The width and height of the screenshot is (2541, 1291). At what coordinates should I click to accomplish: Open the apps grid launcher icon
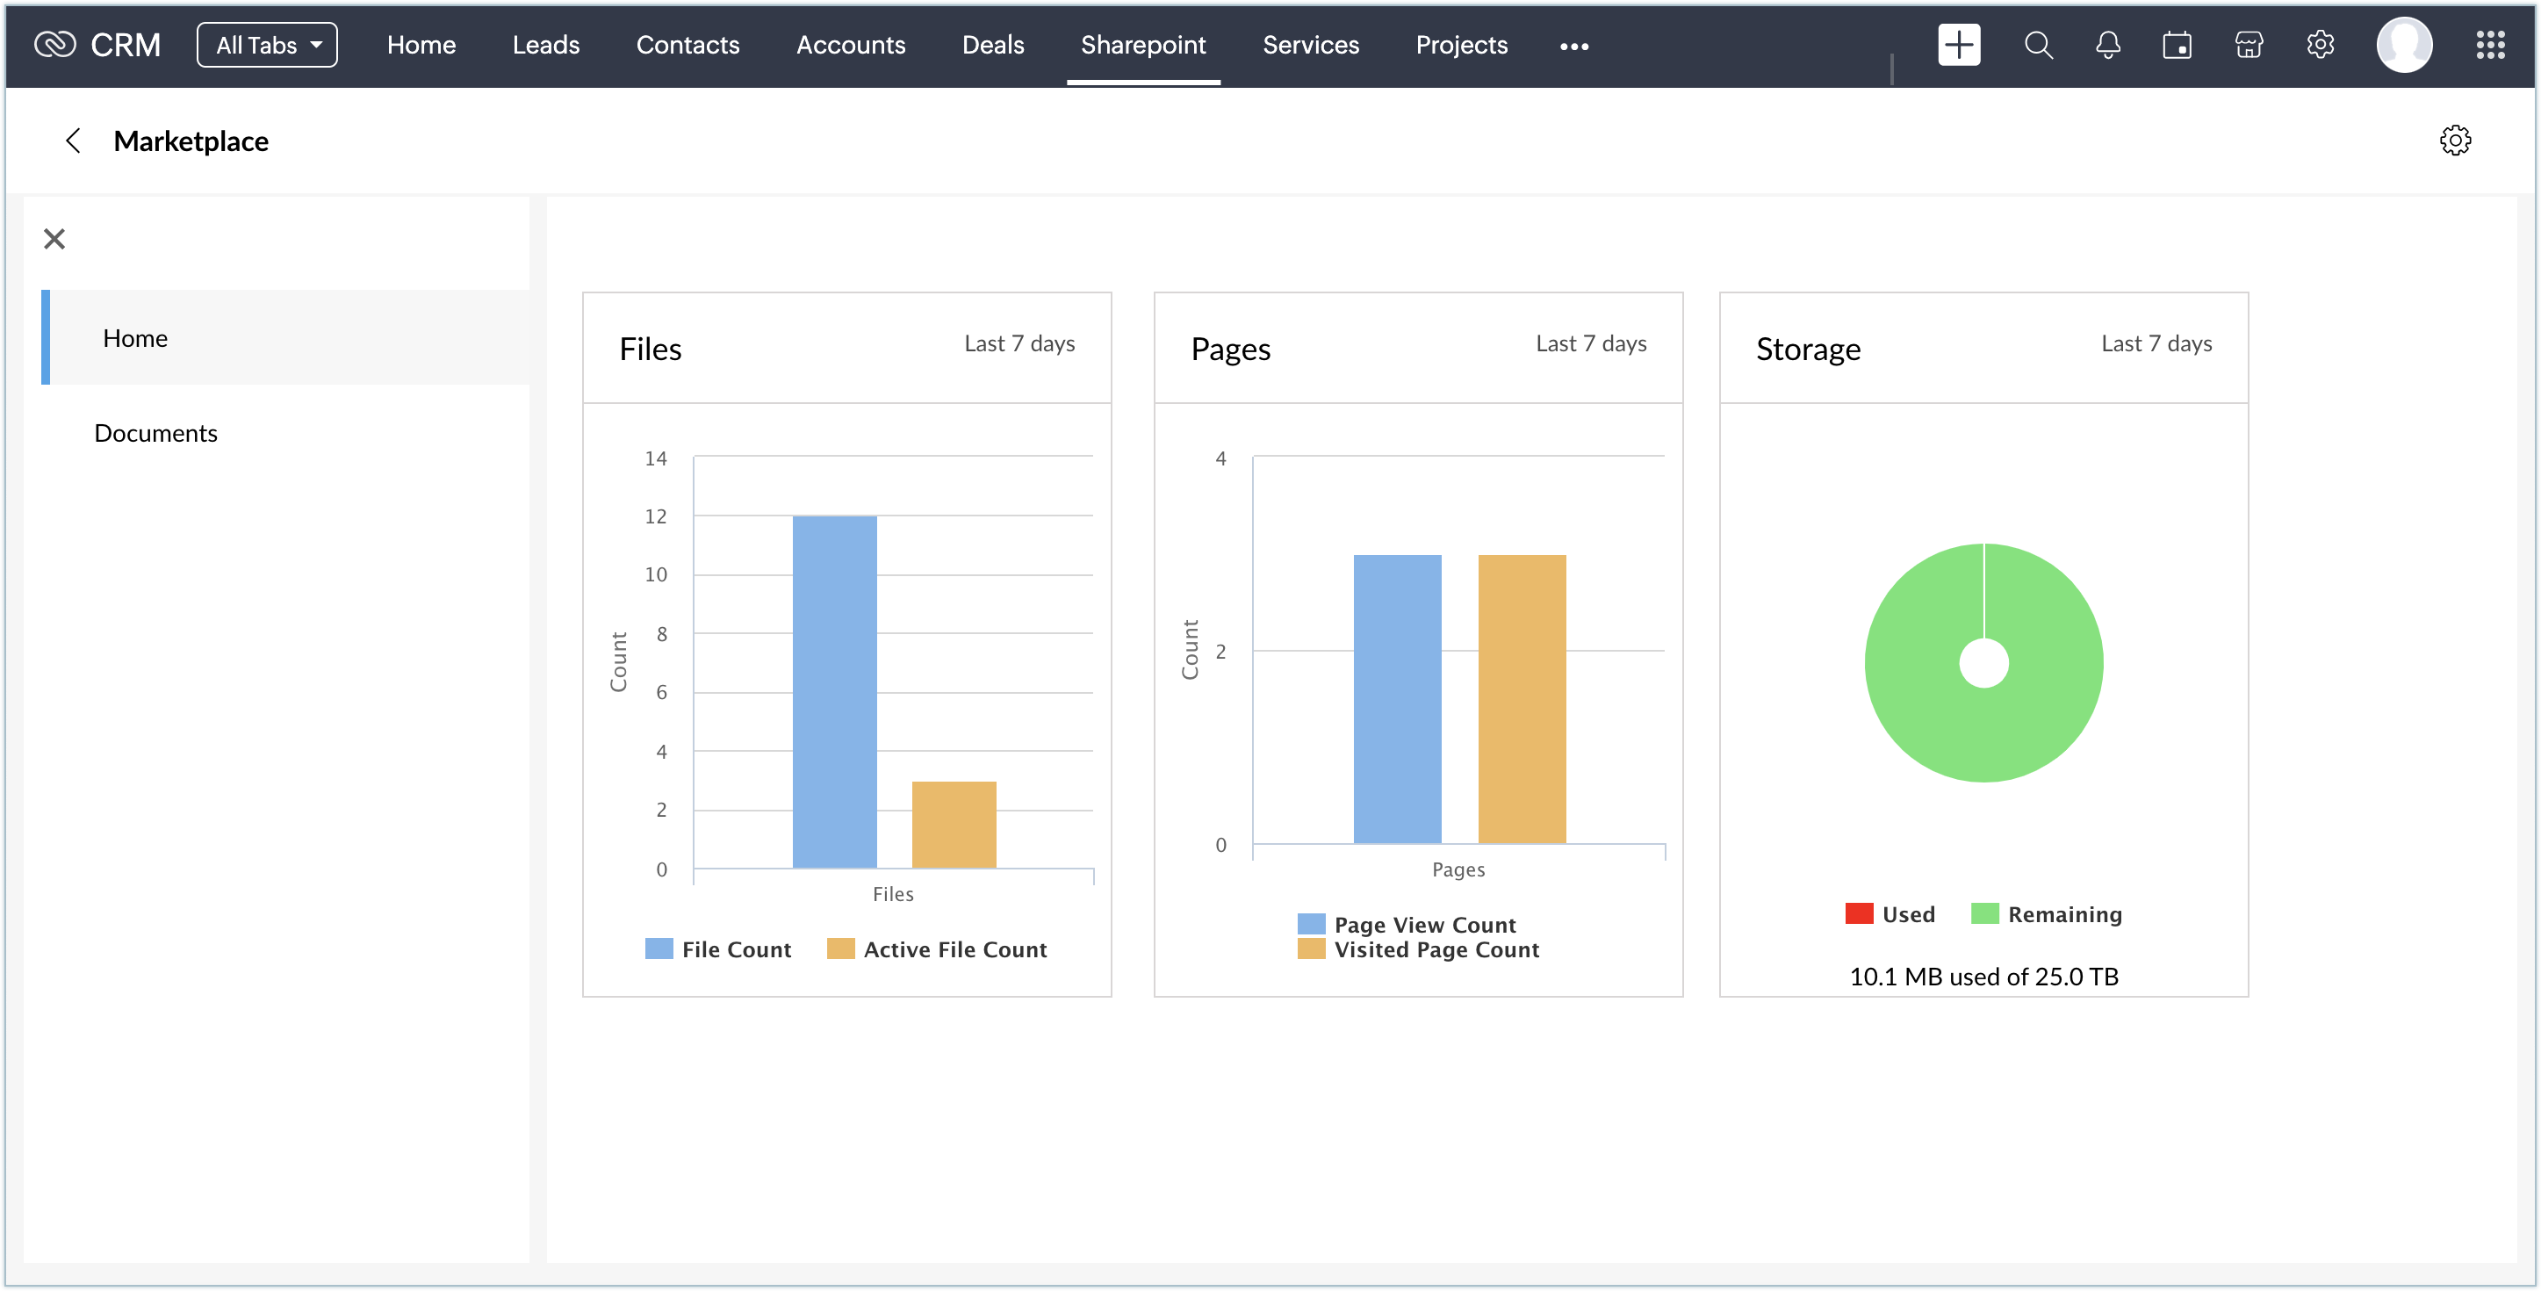(2490, 46)
